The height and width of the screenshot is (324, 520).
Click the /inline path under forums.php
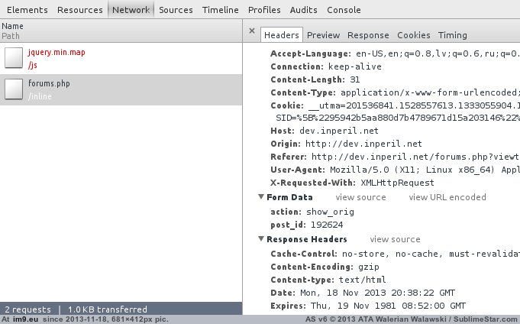[40, 96]
